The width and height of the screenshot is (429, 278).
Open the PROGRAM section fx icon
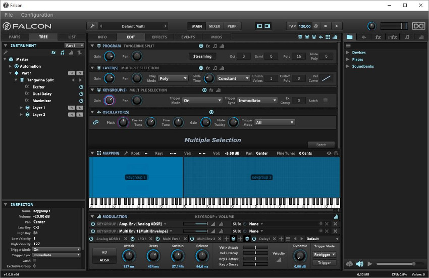point(208,46)
